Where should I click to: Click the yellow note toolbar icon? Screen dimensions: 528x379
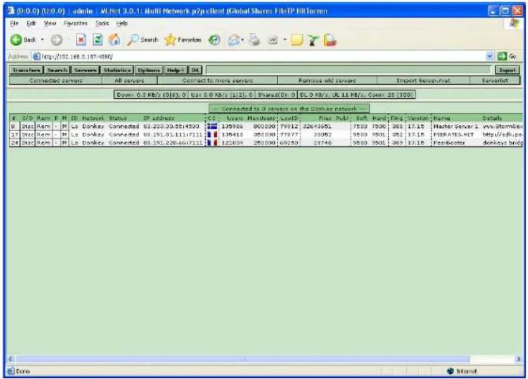[x=297, y=40]
